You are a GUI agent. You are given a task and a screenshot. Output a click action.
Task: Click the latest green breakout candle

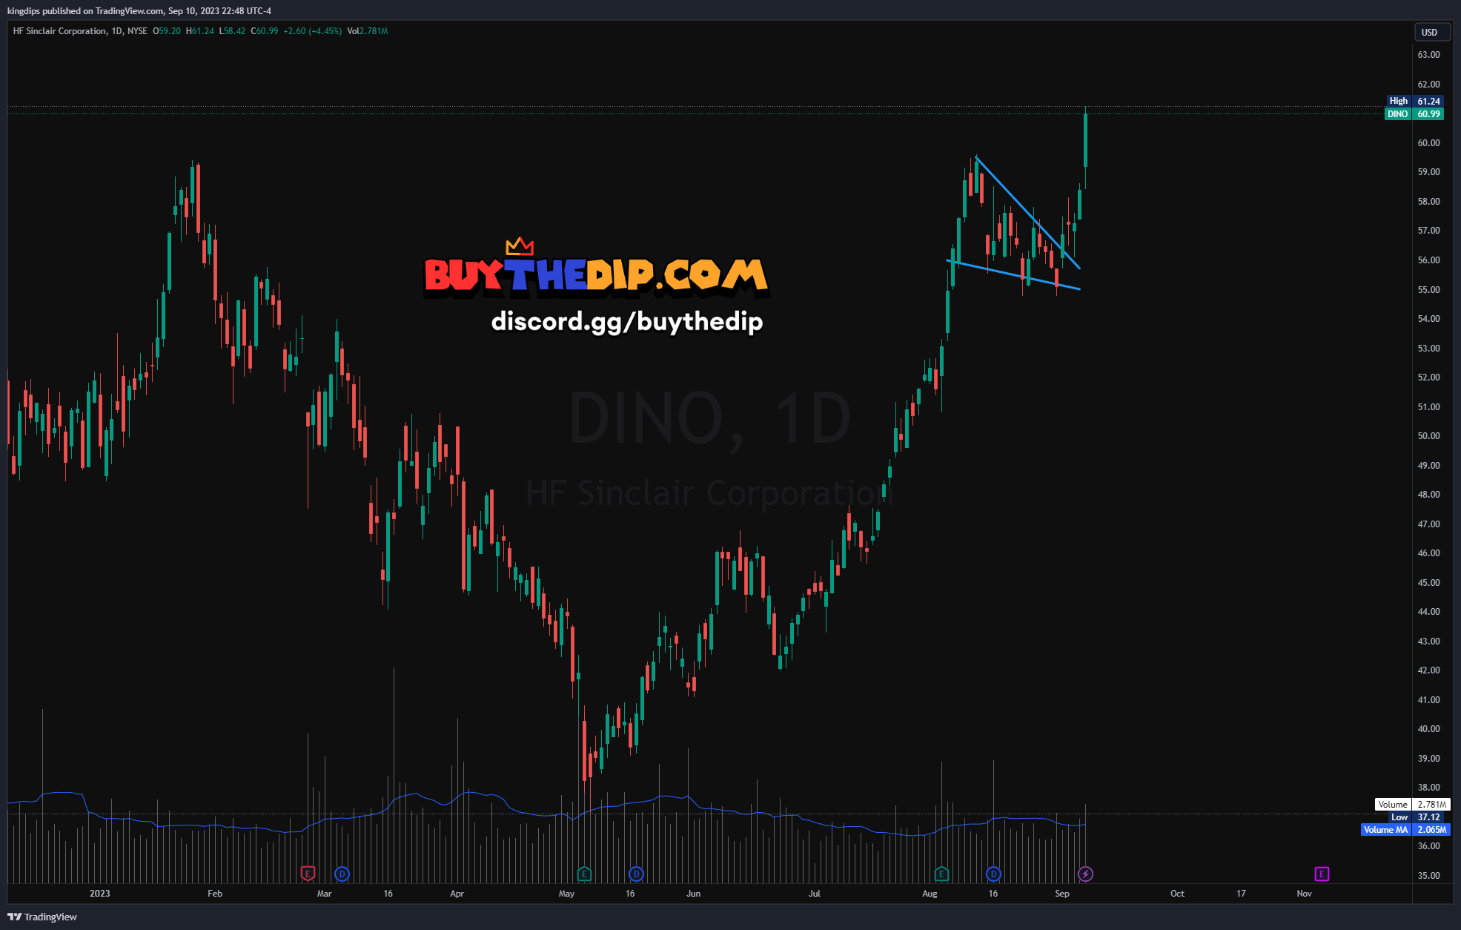(x=1085, y=140)
